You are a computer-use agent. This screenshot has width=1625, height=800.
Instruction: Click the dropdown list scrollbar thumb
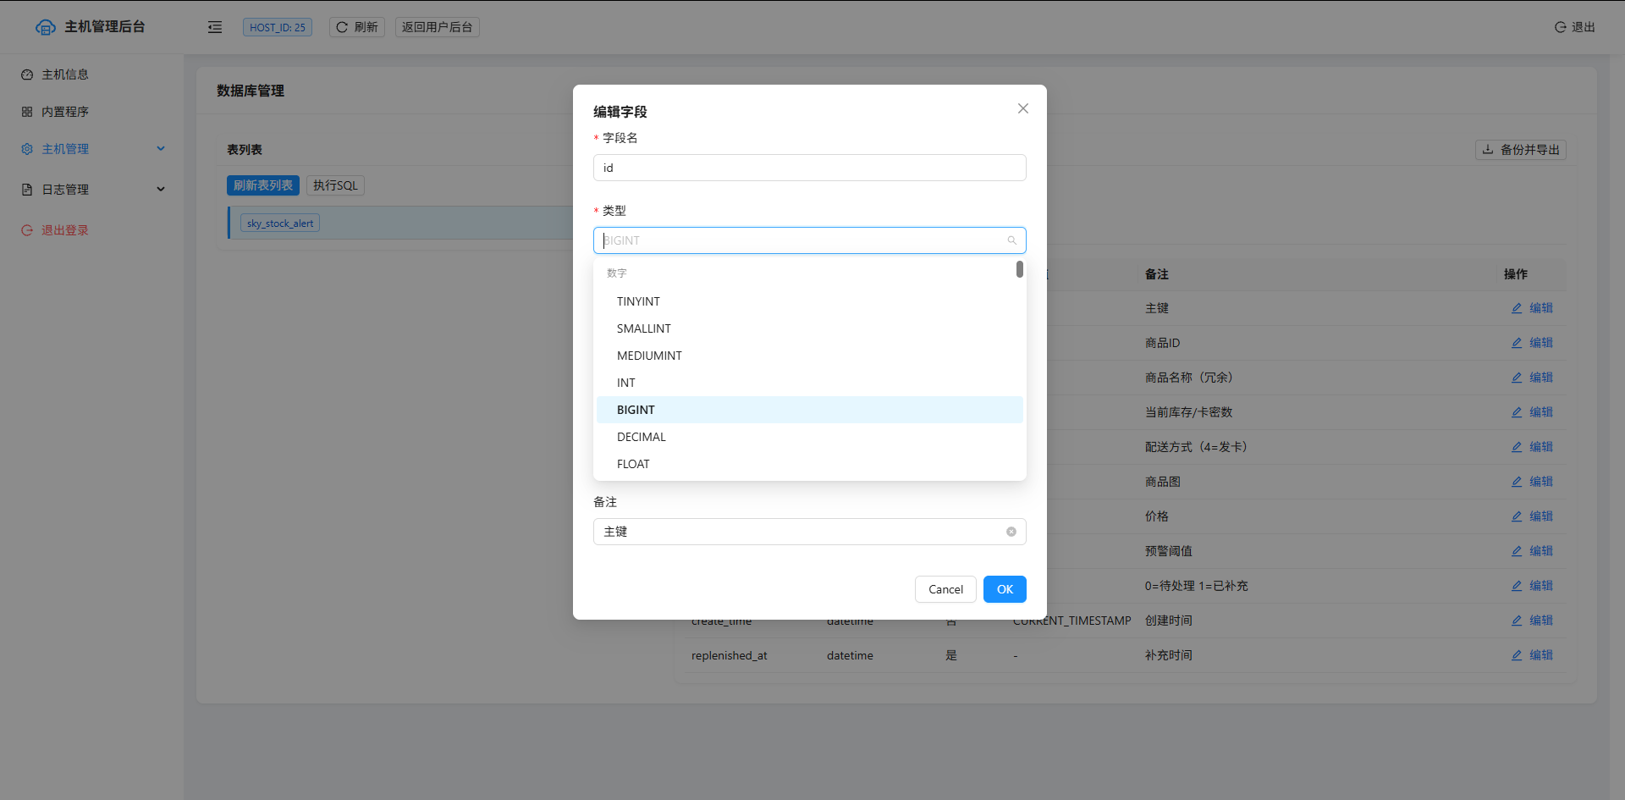1019,269
